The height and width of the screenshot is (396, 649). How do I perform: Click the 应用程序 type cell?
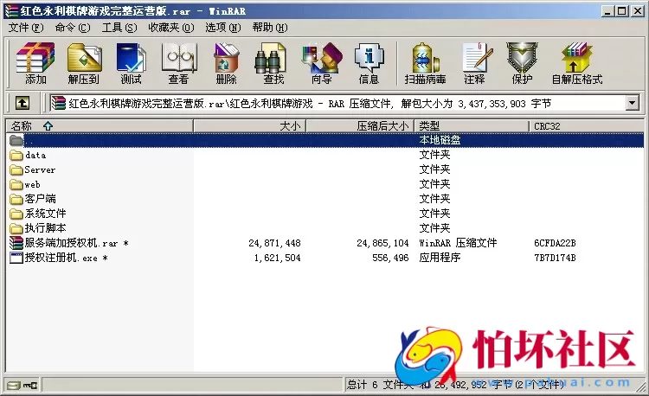pos(440,258)
